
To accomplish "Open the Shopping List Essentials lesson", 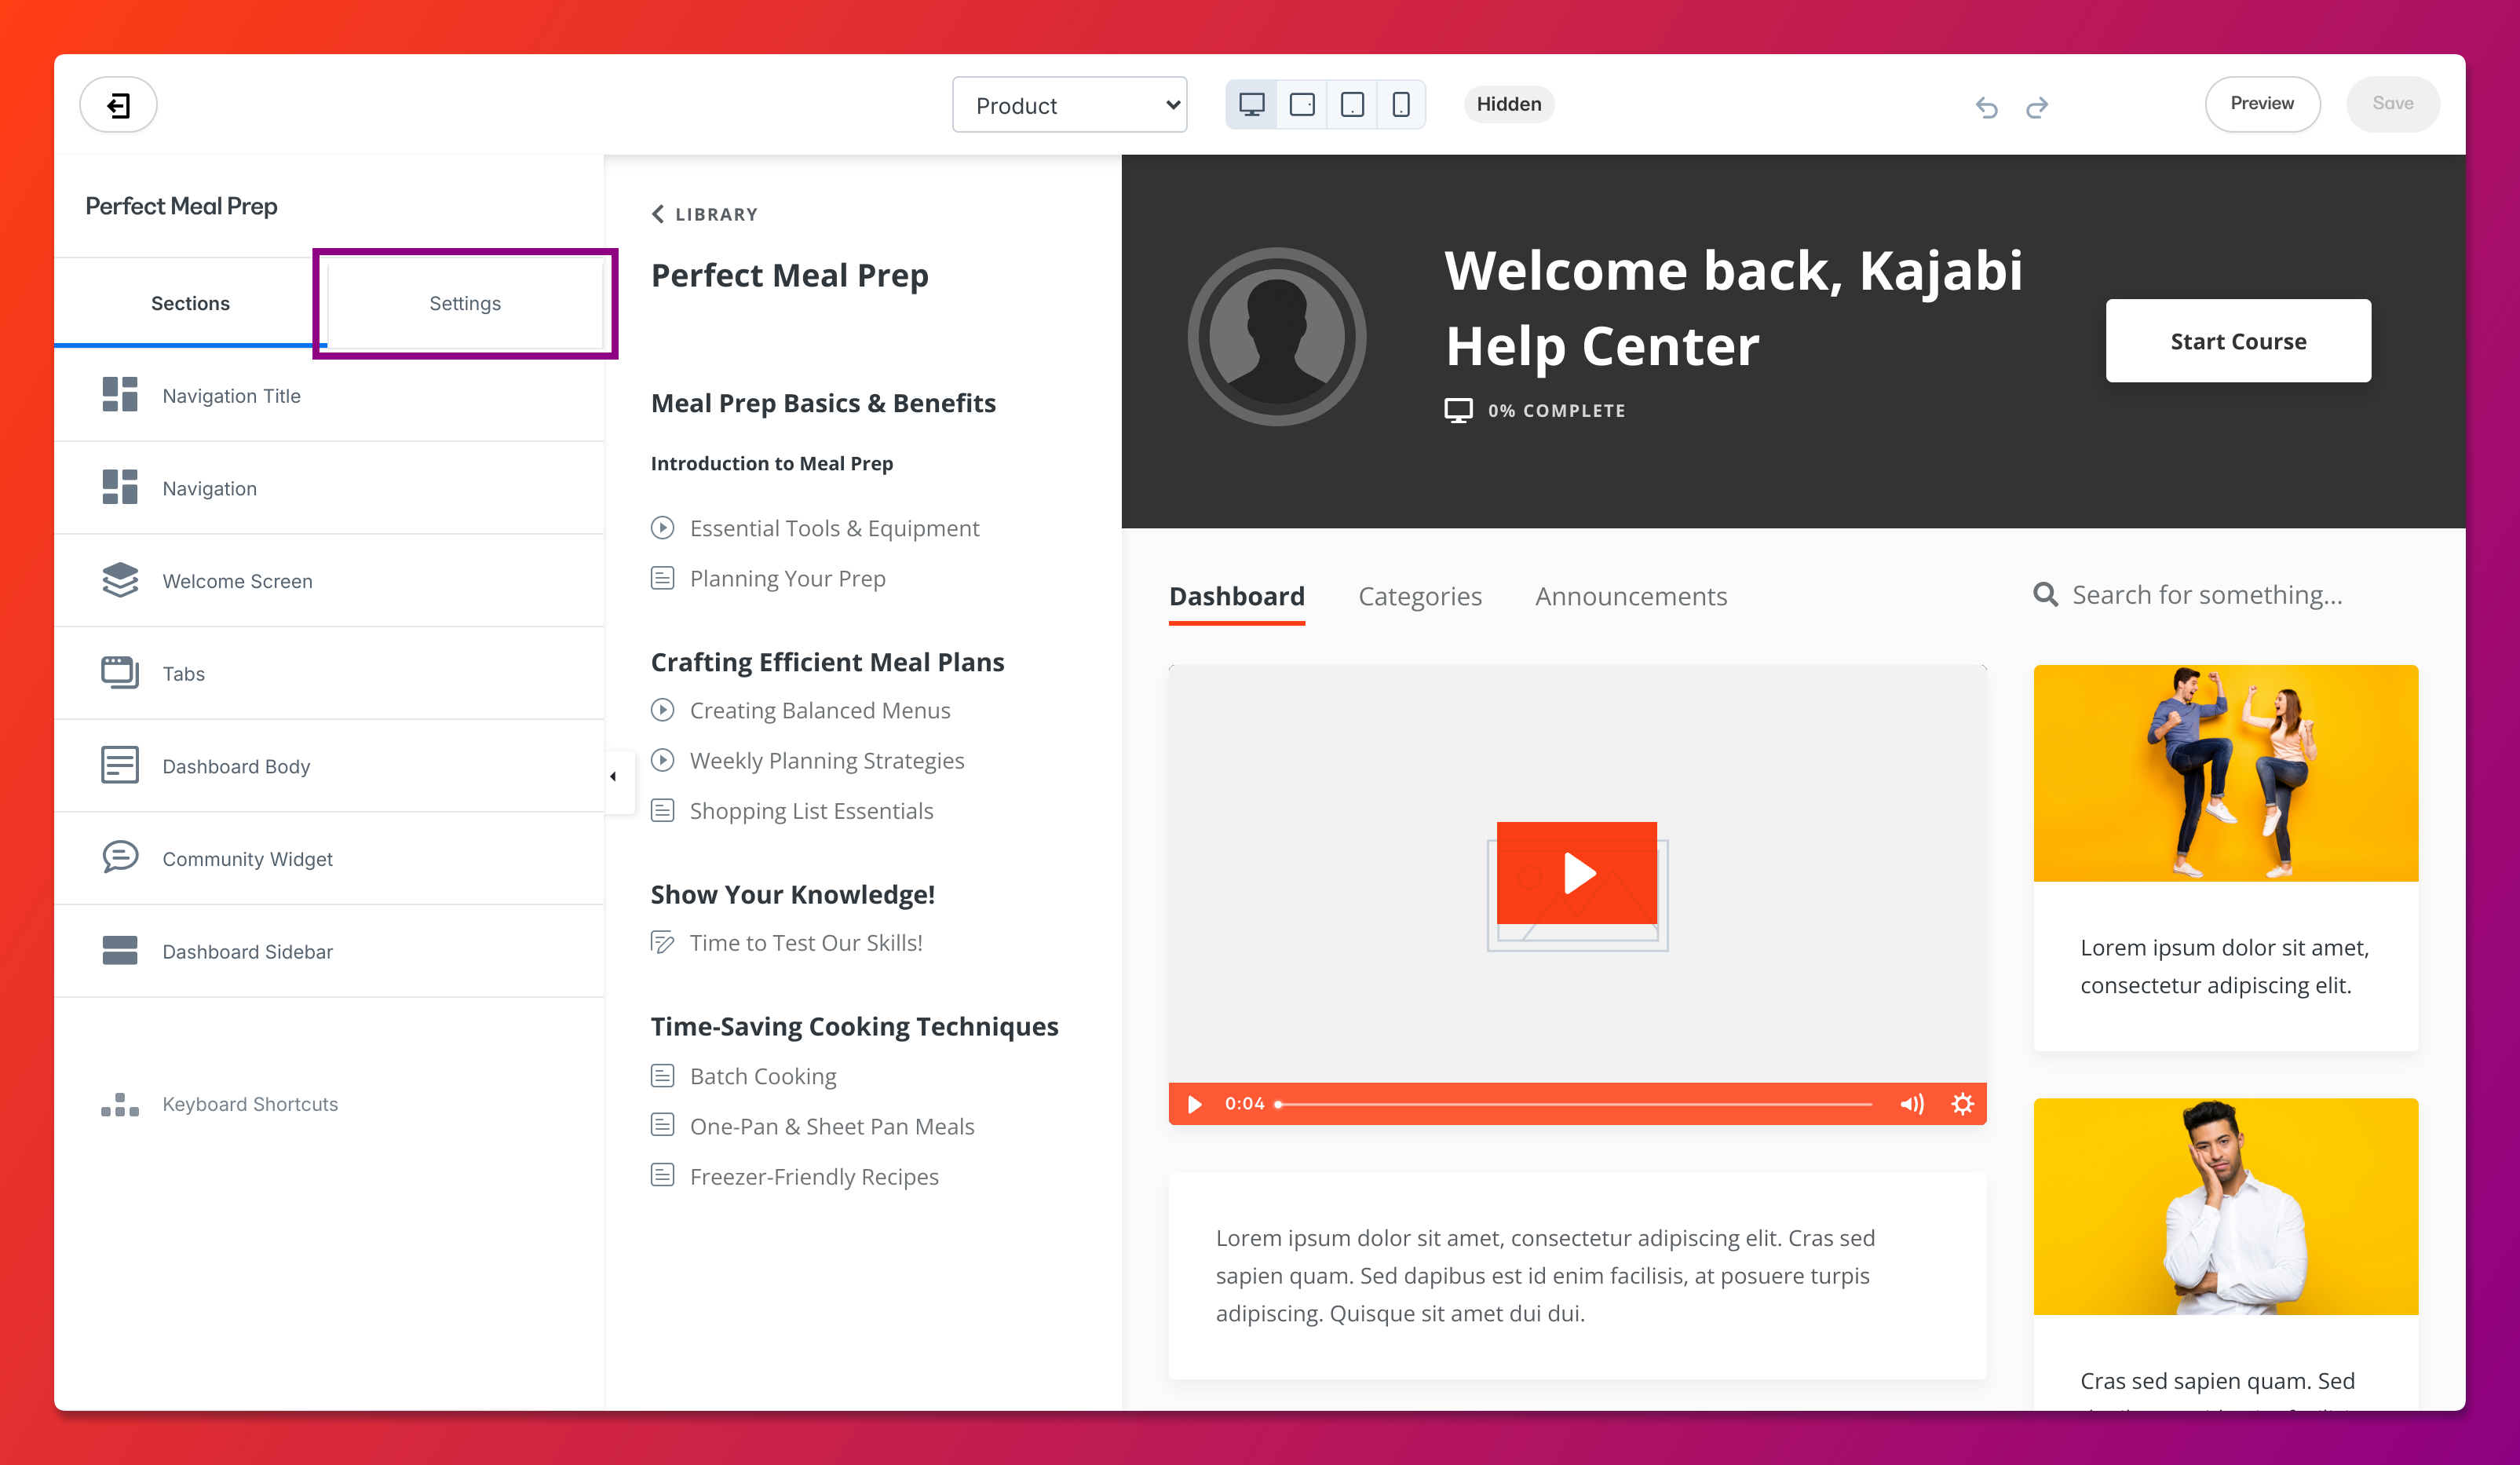I will pyautogui.click(x=811, y=810).
